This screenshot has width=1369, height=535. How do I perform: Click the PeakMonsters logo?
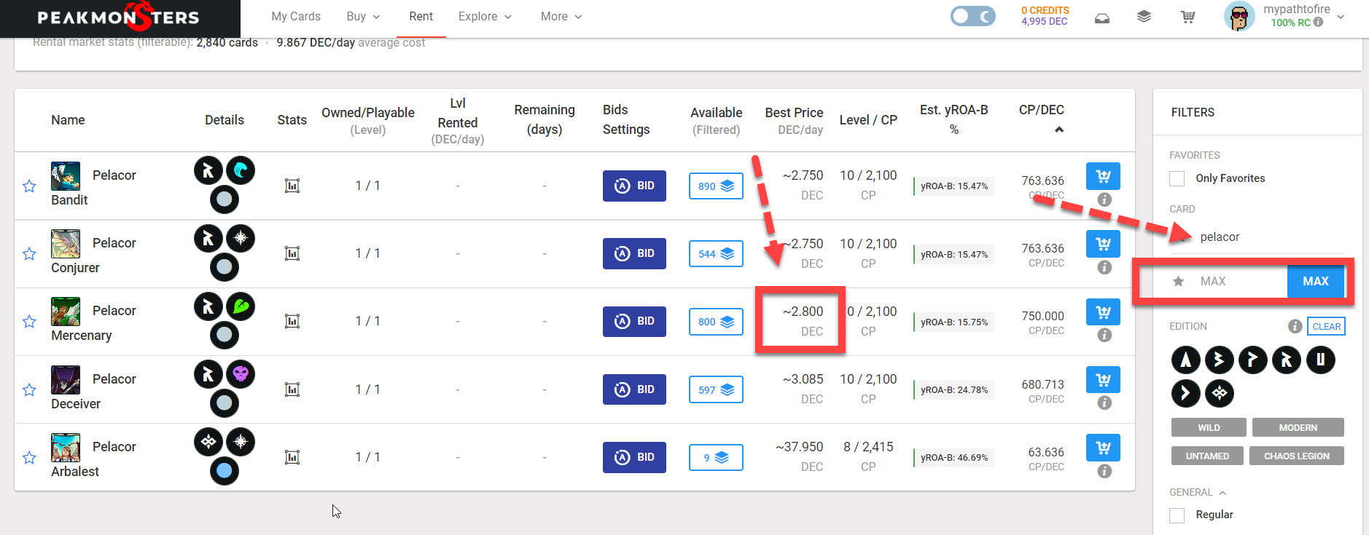click(118, 17)
